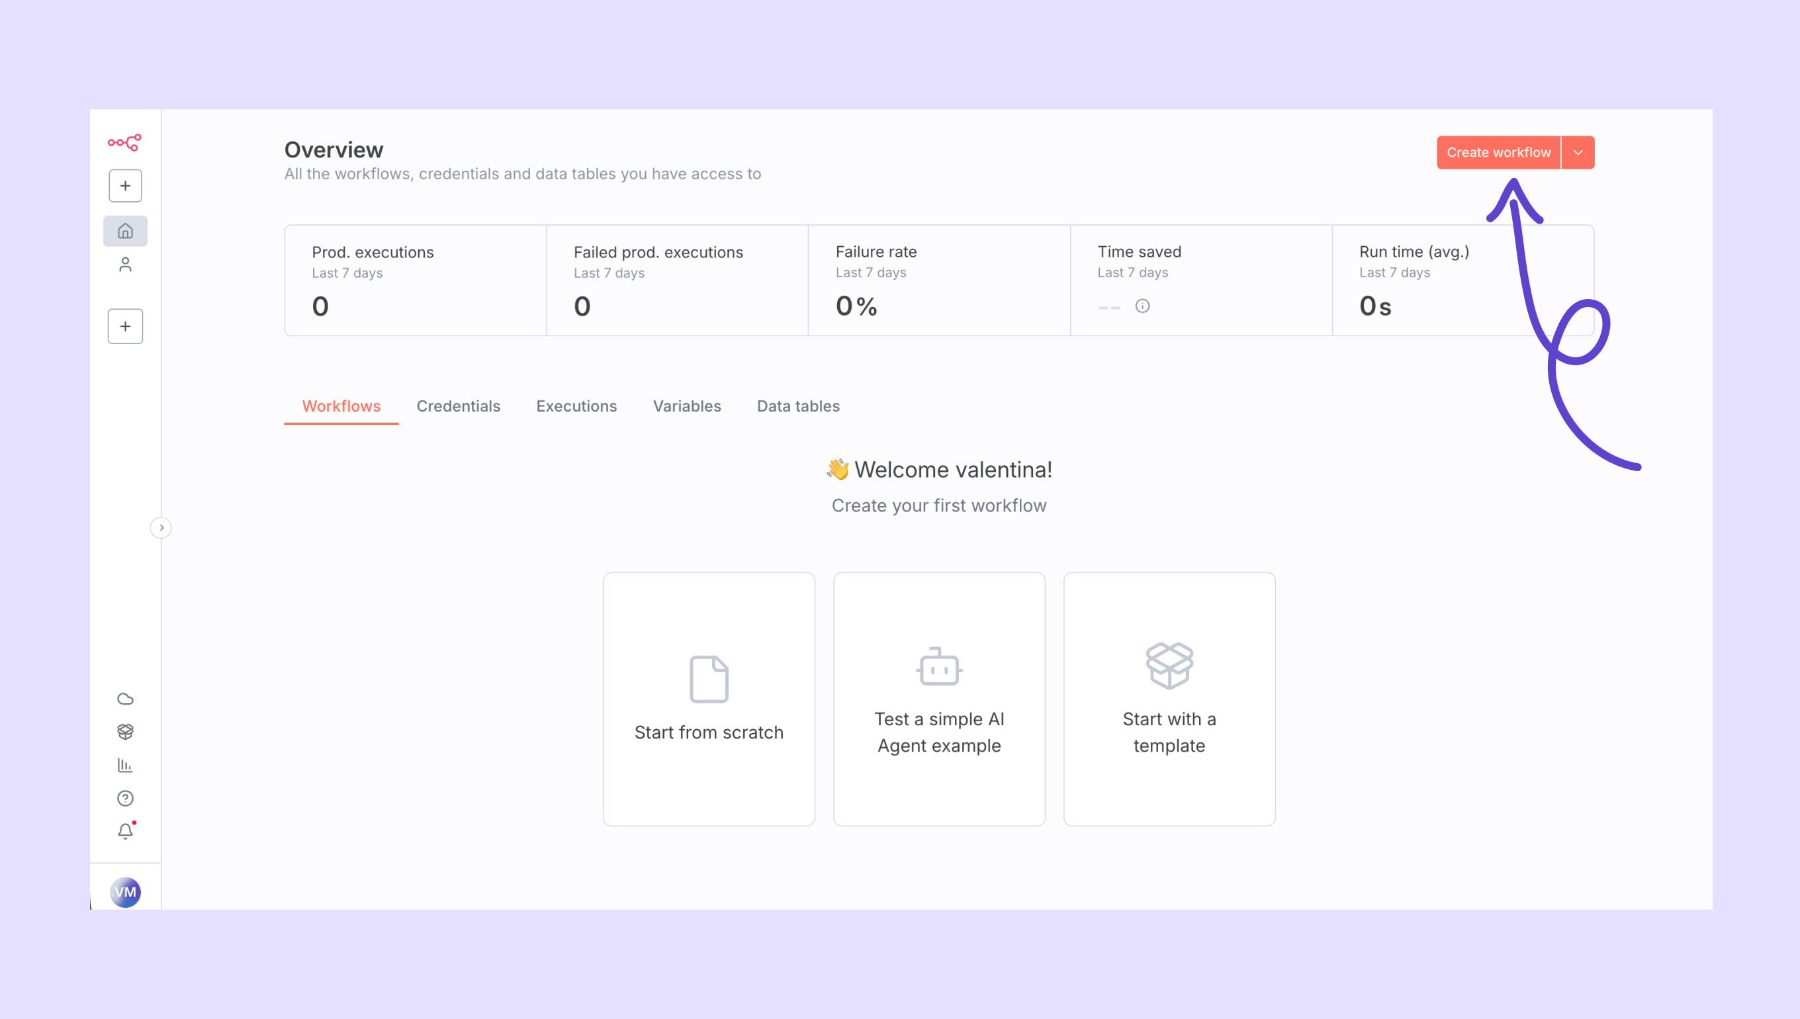The height and width of the screenshot is (1019, 1800).
Task: Open the notifications bell icon
Action: [125, 830]
